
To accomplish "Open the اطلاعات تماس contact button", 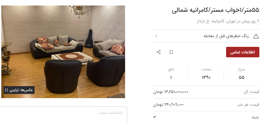I will 243,52.
